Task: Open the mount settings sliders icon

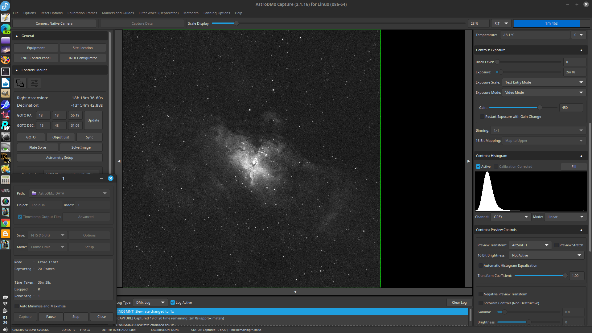Action: pos(35,83)
